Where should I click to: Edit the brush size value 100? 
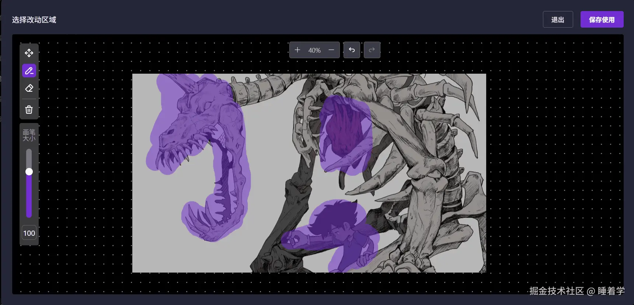[29, 233]
